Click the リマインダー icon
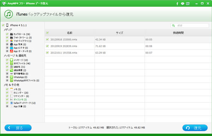The height and width of the screenshot is (136, 212). pos(12,96)
